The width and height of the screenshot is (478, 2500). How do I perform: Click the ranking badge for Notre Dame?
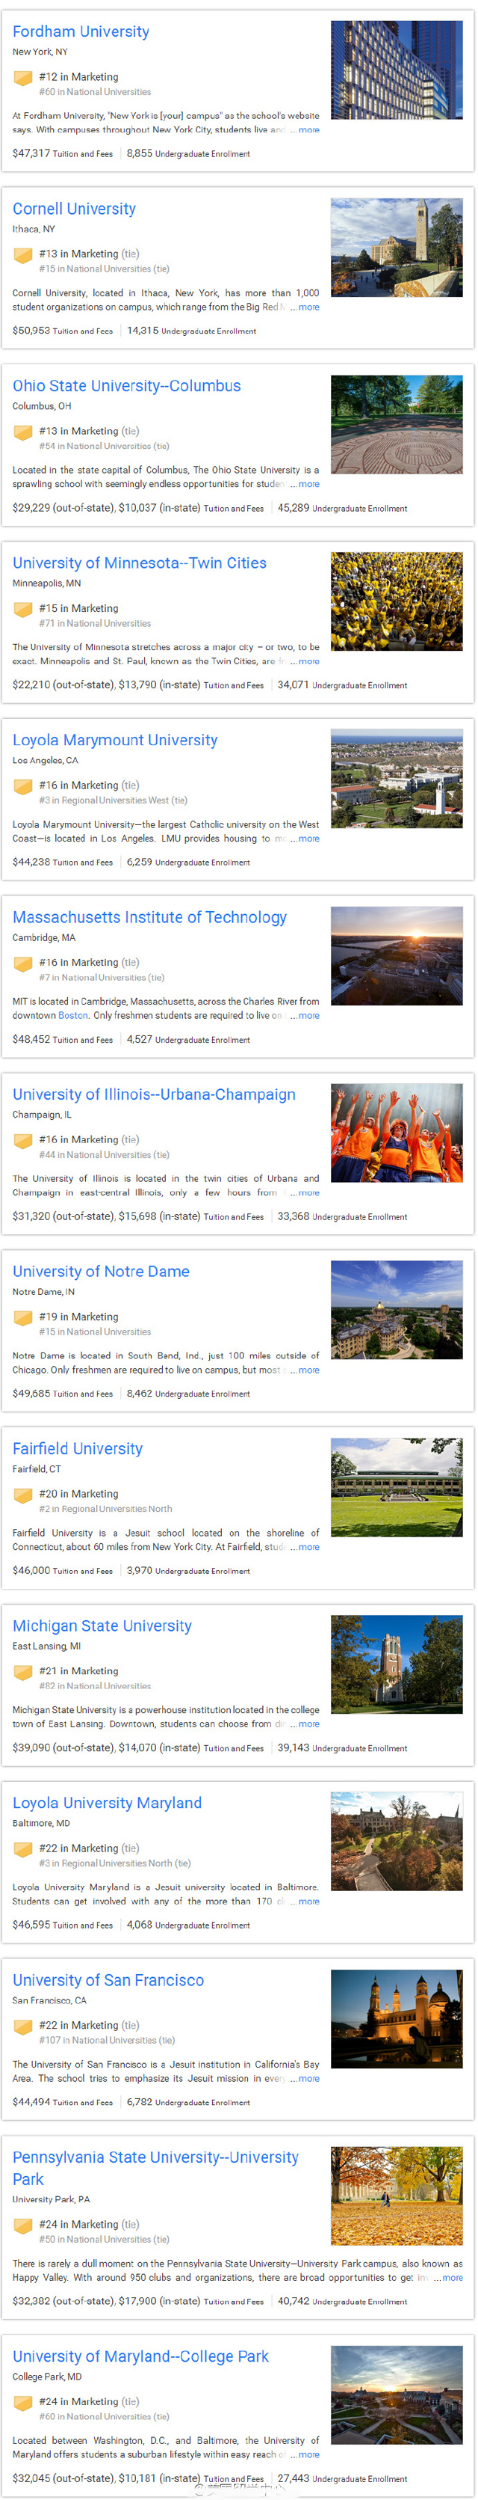pos(22,1318)
